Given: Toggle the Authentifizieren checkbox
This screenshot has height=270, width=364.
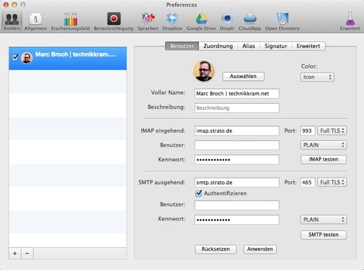Looking at the screenshot, I should pyautogui.click(x=198, y=193).
